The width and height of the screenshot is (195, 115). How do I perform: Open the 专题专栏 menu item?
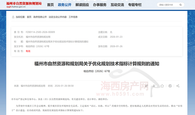135,5
